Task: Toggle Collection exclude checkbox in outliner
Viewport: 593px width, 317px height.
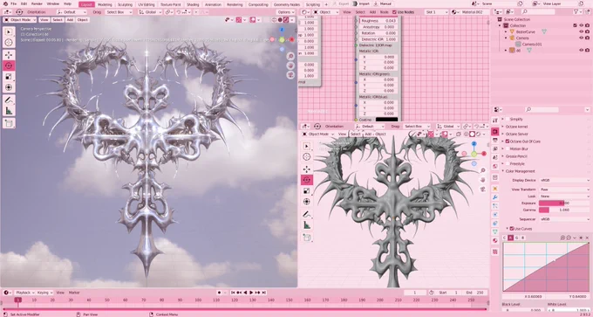Action: 576,25
